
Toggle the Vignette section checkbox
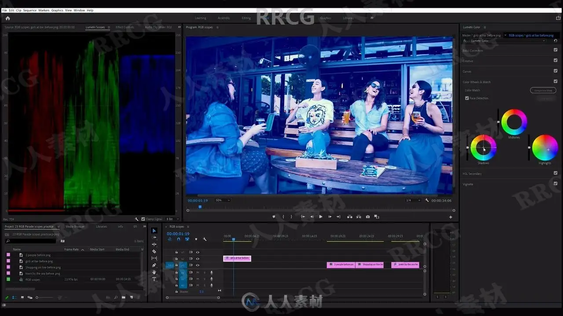point(556,183)
